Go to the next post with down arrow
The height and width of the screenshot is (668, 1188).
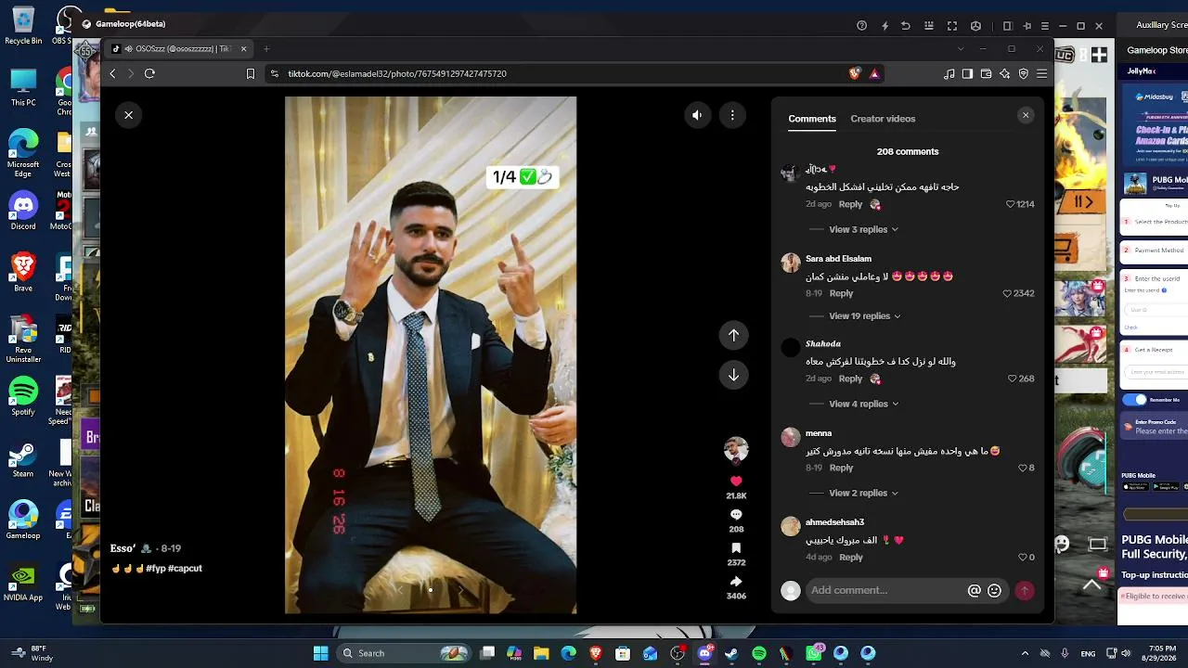tap(733, 375)
